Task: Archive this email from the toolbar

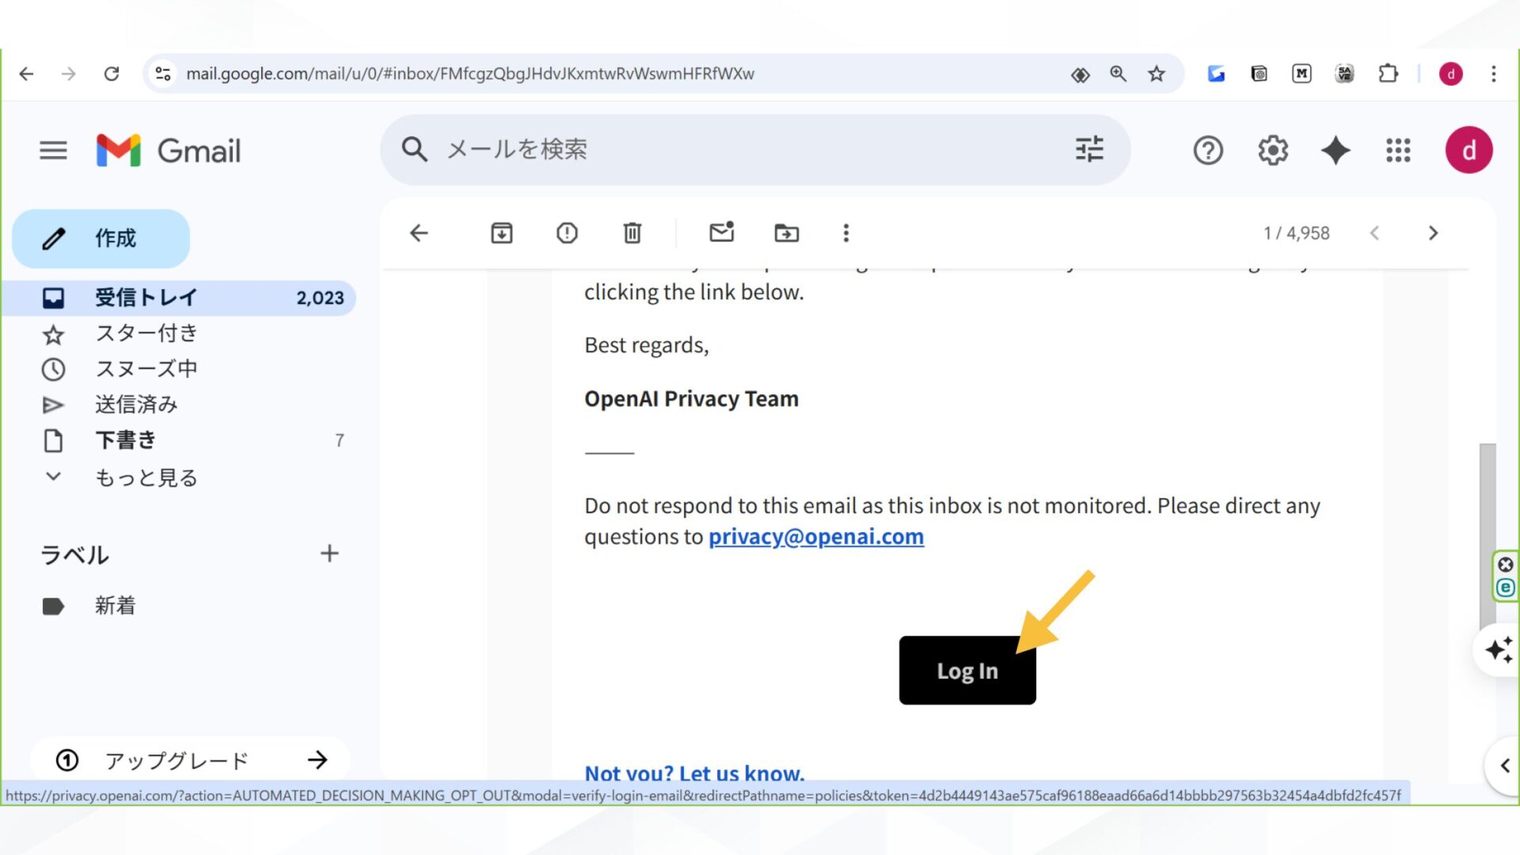Action: (500, 233)
